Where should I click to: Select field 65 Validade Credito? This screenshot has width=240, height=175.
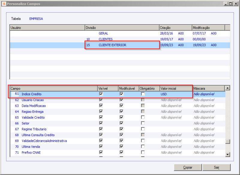coord(118,117)
